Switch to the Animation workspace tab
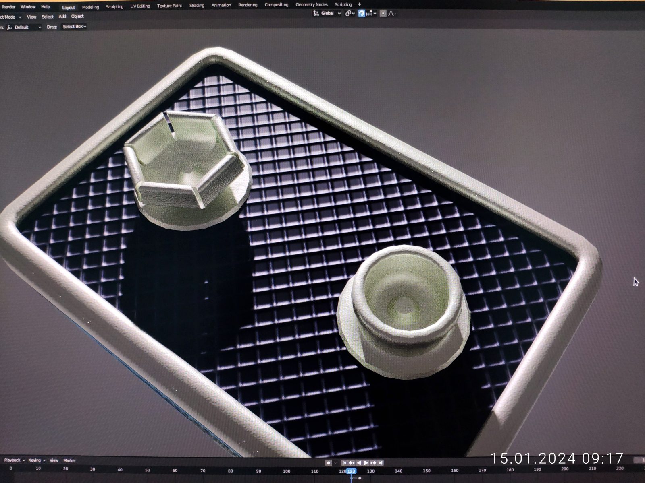This screenshot has width=645, height=483. (221, 5)
